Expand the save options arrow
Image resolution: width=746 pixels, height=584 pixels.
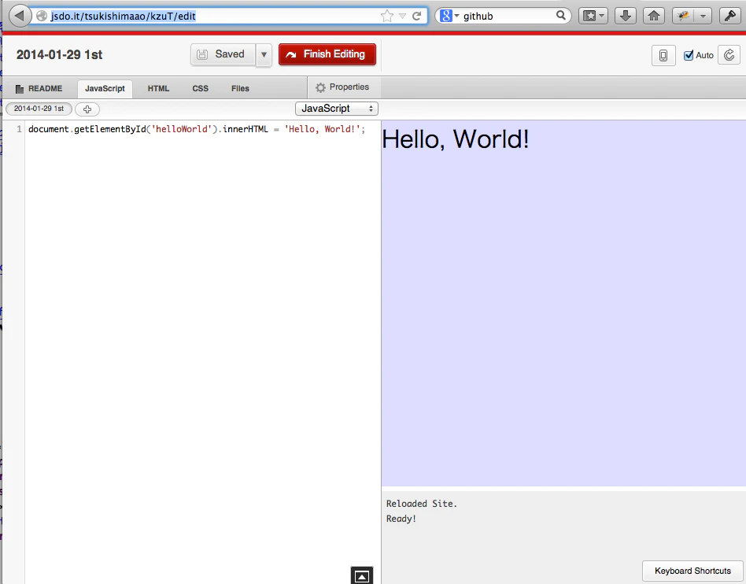pos(264,55)
